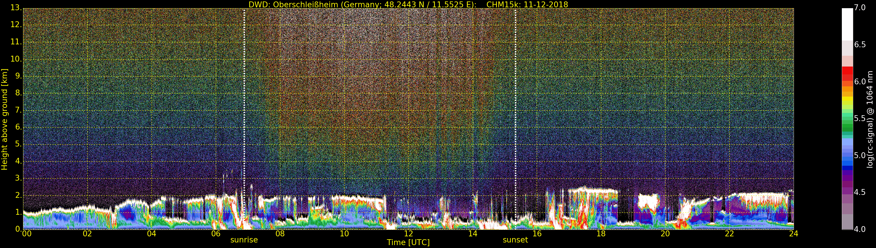Click the colorbar value '4.5'

(x=860, y=192)
